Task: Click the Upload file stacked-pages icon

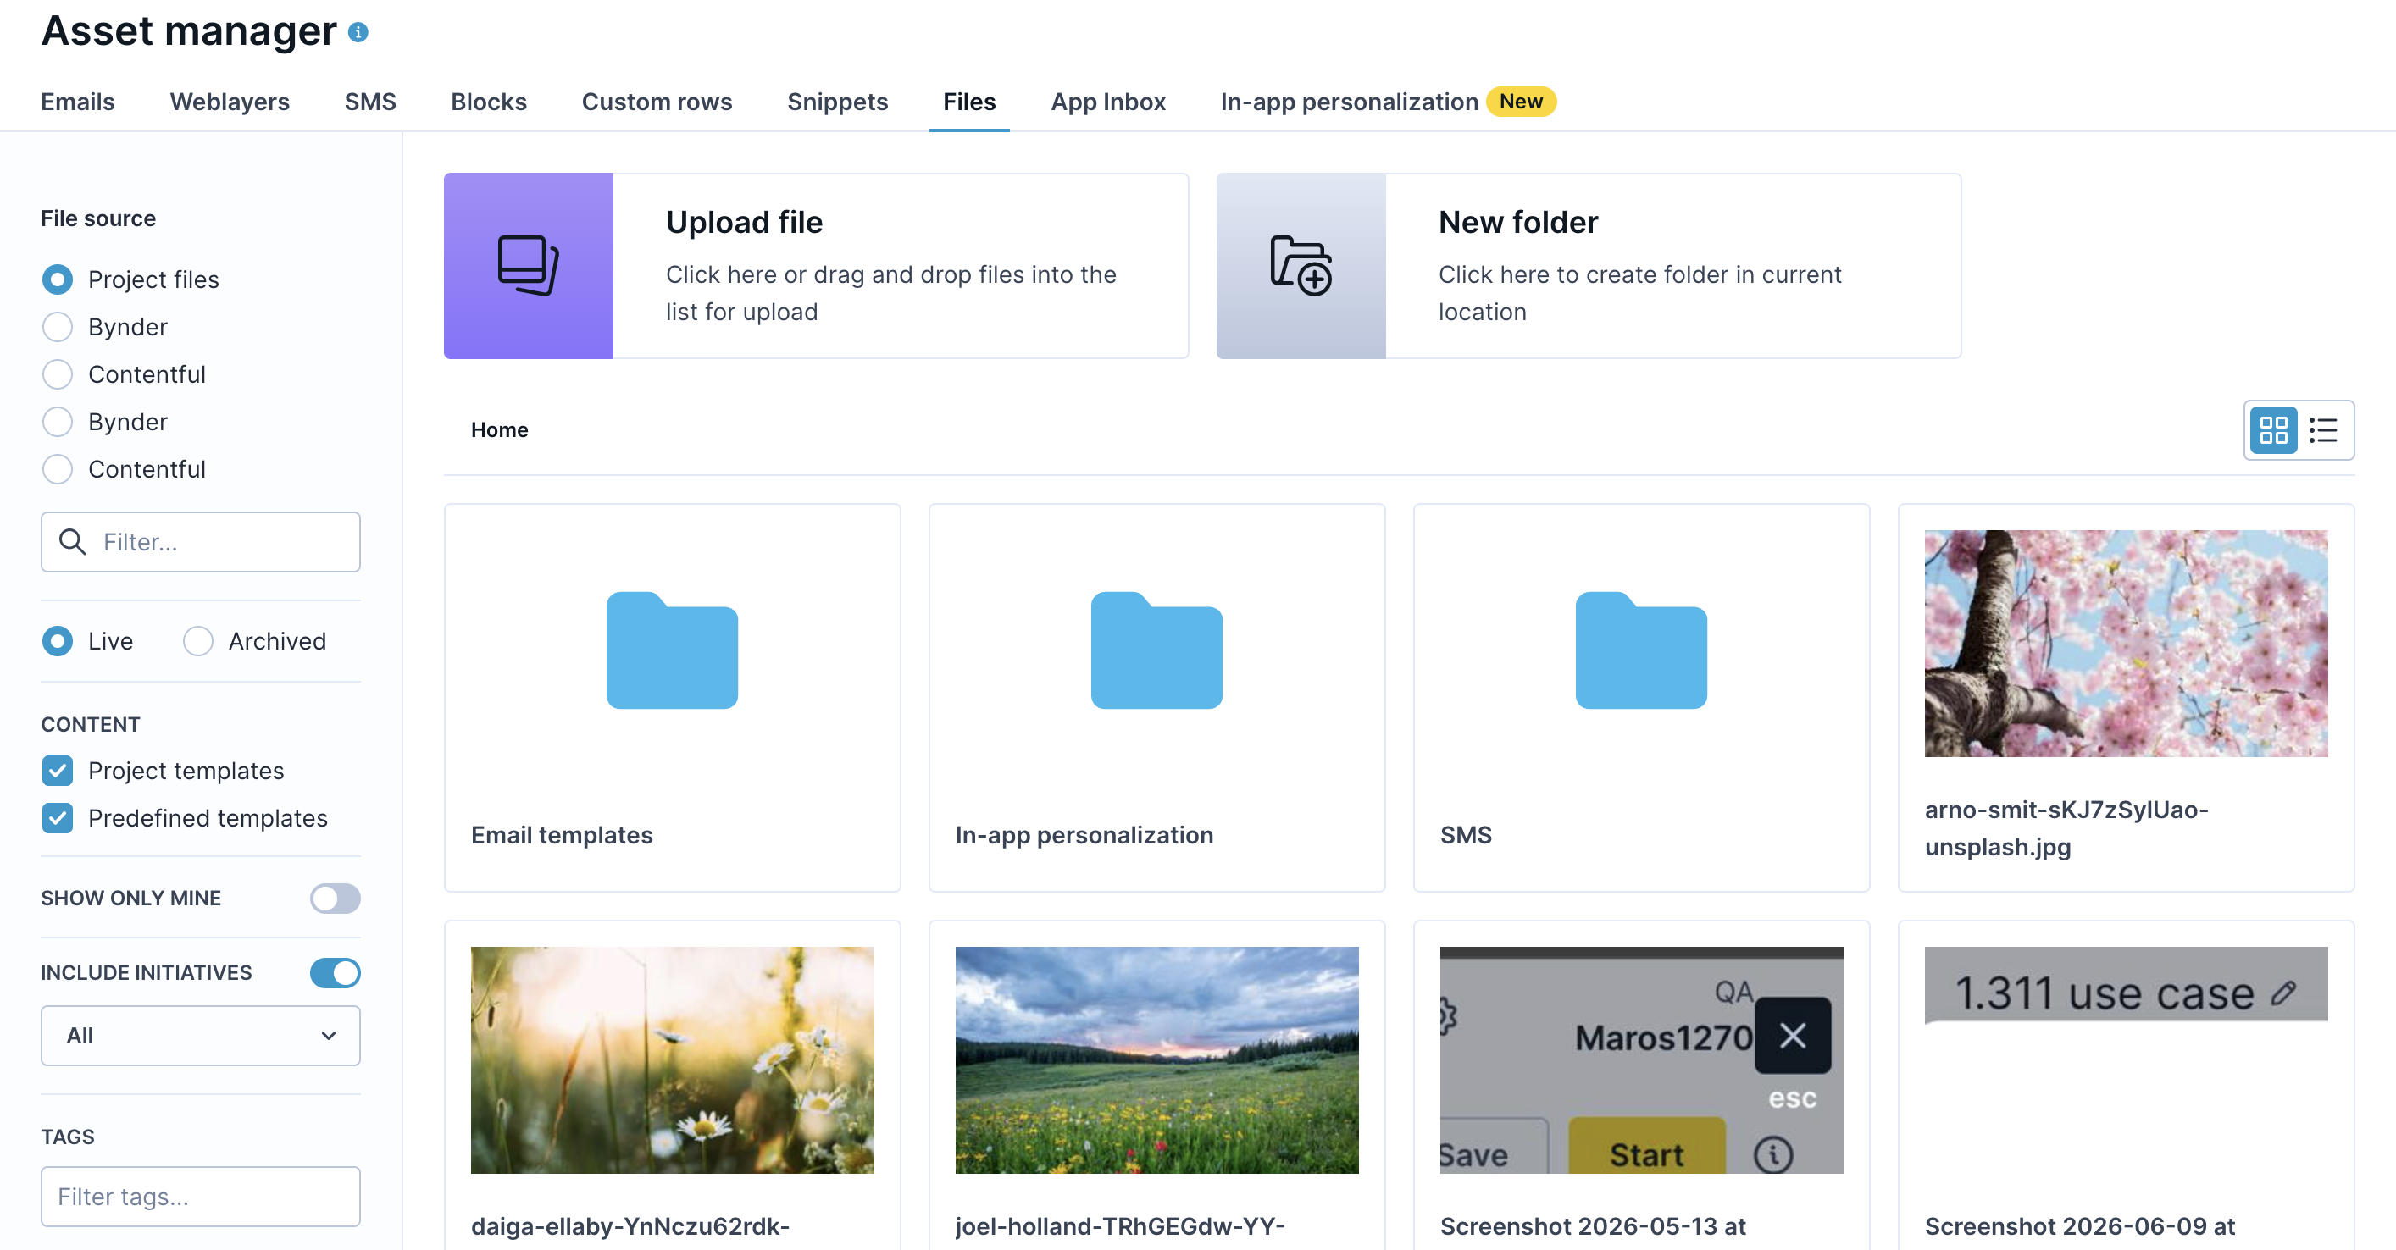Action: (x=529, y=266)
